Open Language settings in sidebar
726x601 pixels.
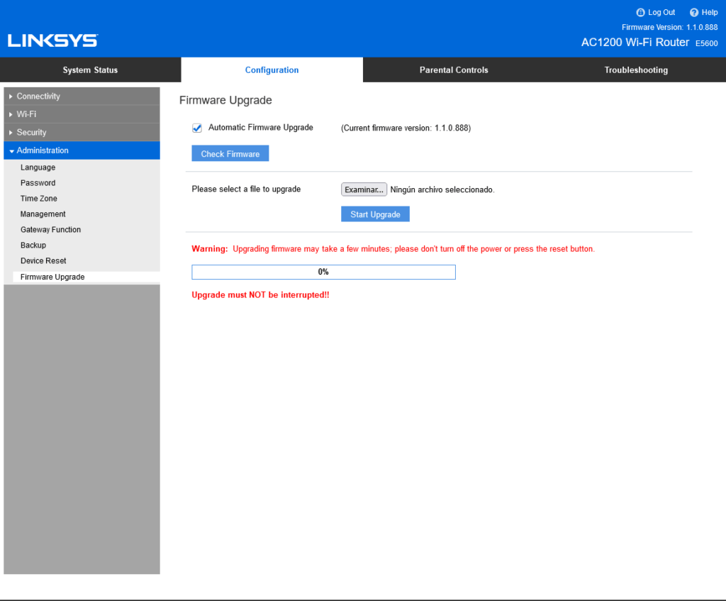point(38,167)
